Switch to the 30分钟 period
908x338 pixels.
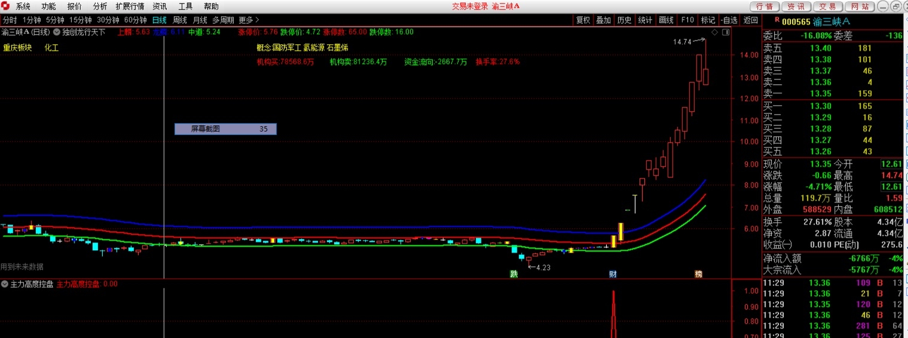coord(108,20)
